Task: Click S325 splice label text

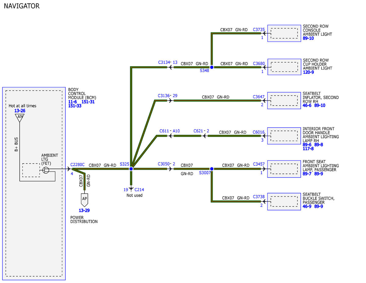Action: (124, 164)
